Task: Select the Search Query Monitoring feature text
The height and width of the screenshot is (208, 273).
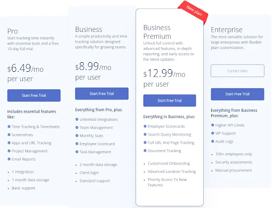Action: coord(170,135)
